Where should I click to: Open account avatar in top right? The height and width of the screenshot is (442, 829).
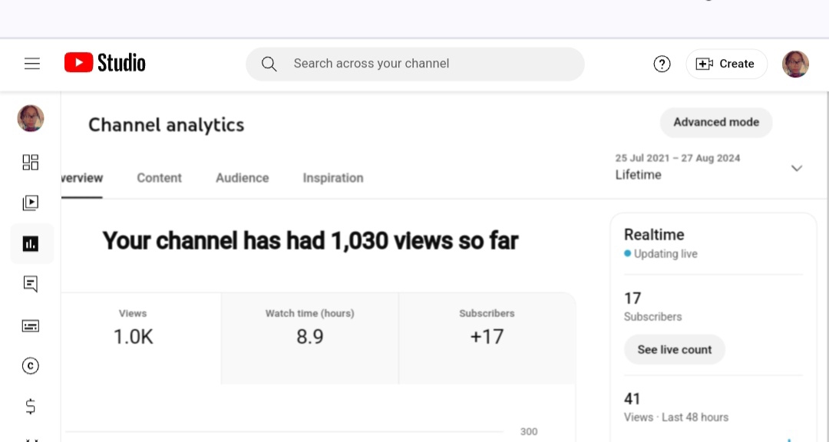click(795, 64)
